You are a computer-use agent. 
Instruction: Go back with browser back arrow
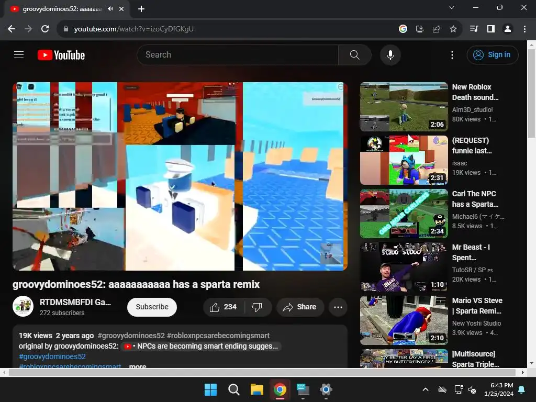[12, 29]
